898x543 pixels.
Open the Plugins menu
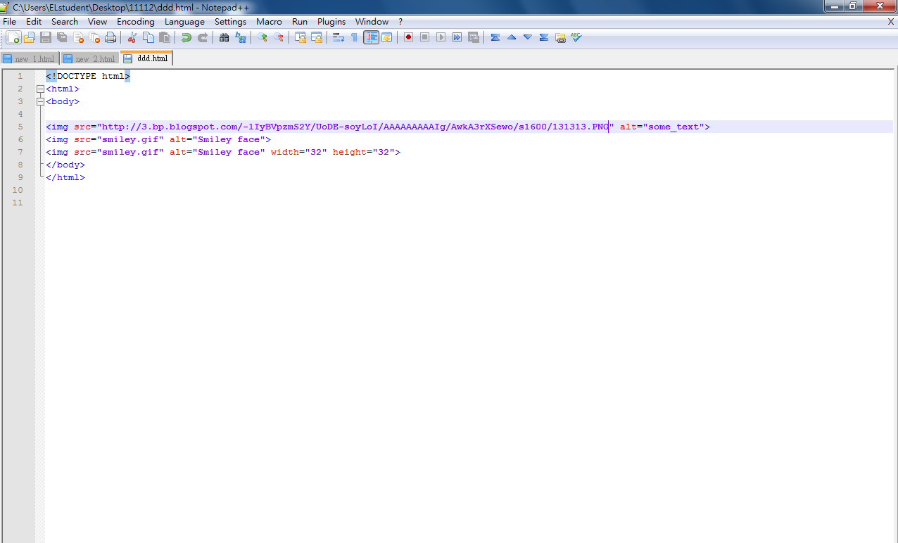[x=331, y=22]
